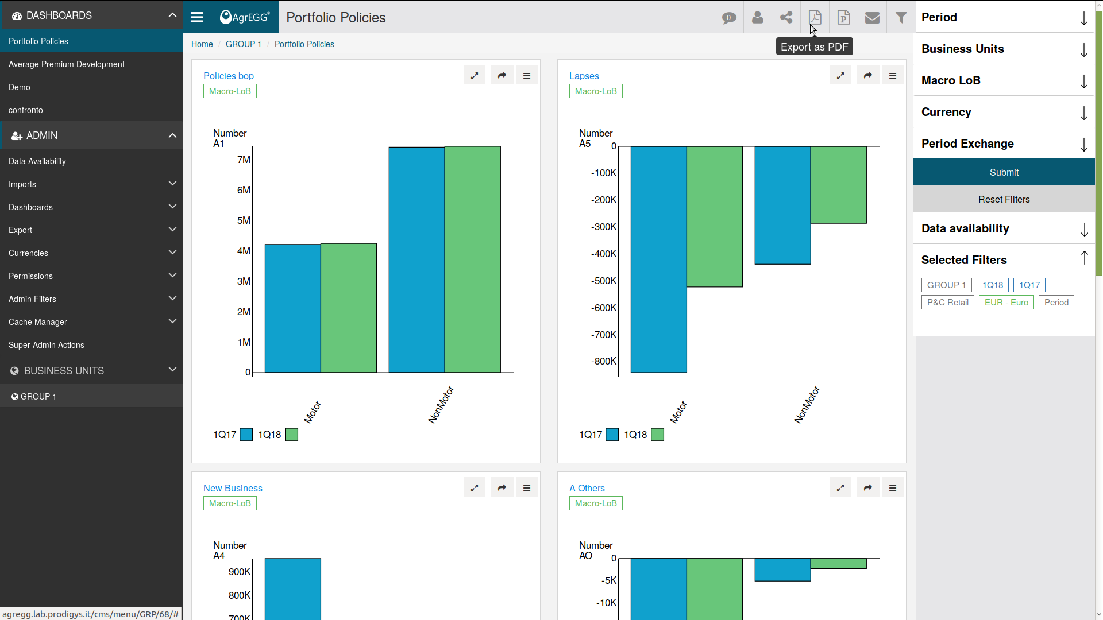Expand New Business chart to fullscreen
The height and width of the screenshot is (620, 1103).
click(x=475, y=487)
